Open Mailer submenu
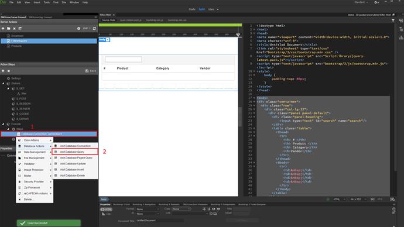The width and height of the screenshot is (404, 227). click(35, 176)
